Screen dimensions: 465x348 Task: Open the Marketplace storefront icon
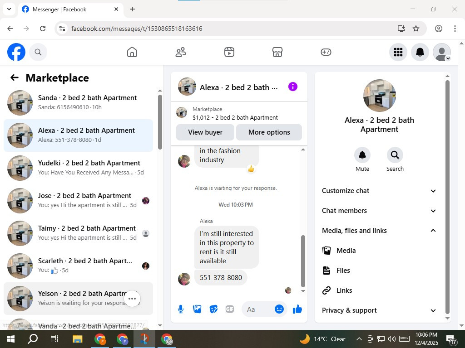coord(277,52)
